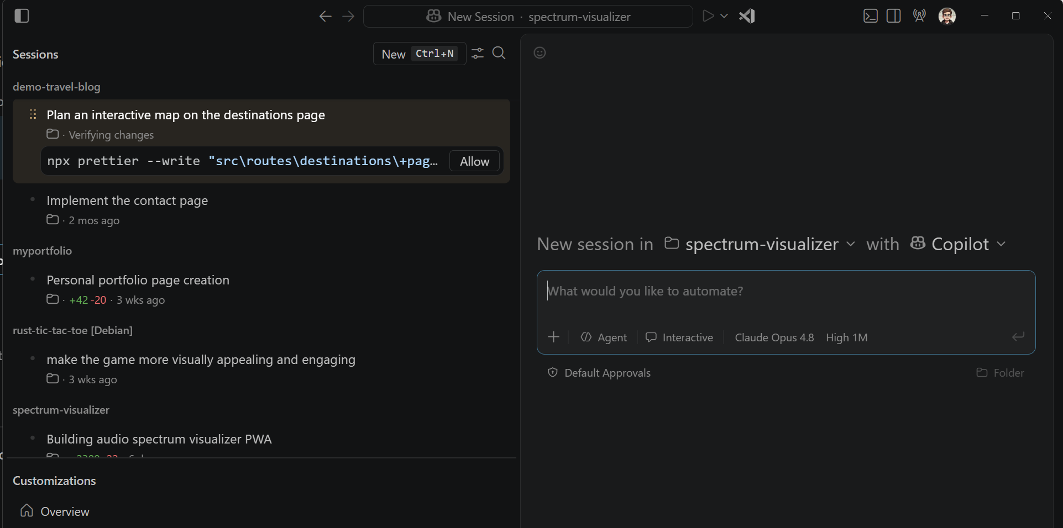Open Default Approvals settings
Viewport: 1063px width, 528px height.
pos(599,373)
